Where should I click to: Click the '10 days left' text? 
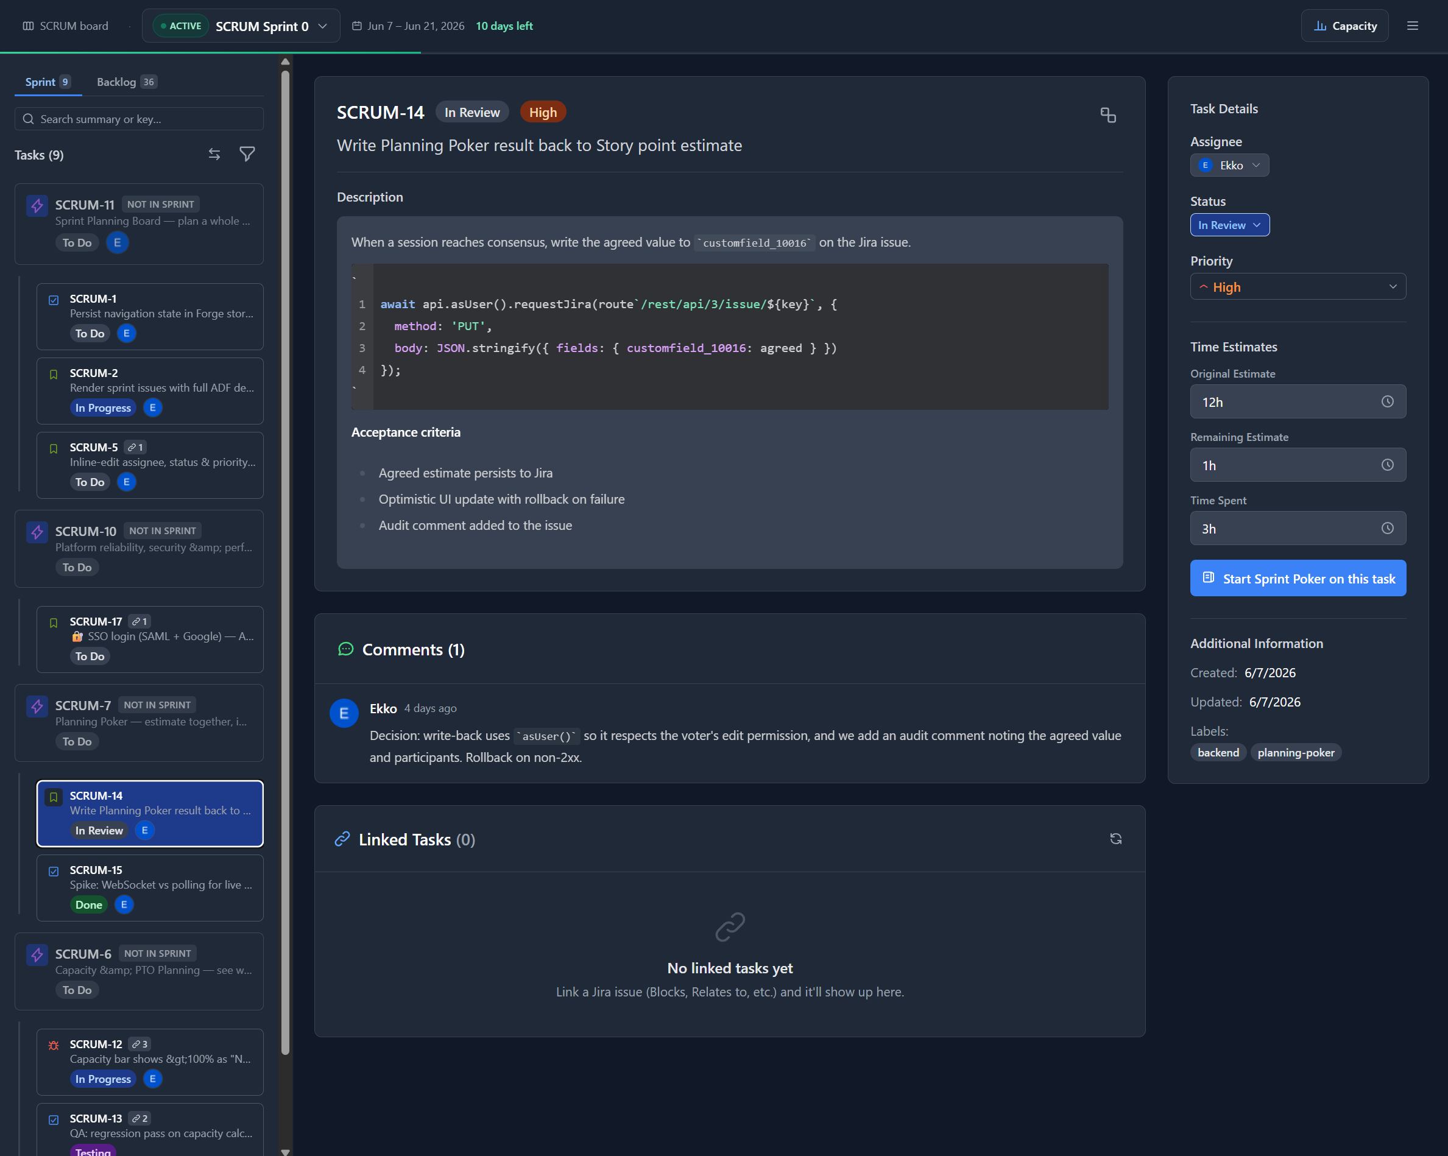click(x=504, y=26)
